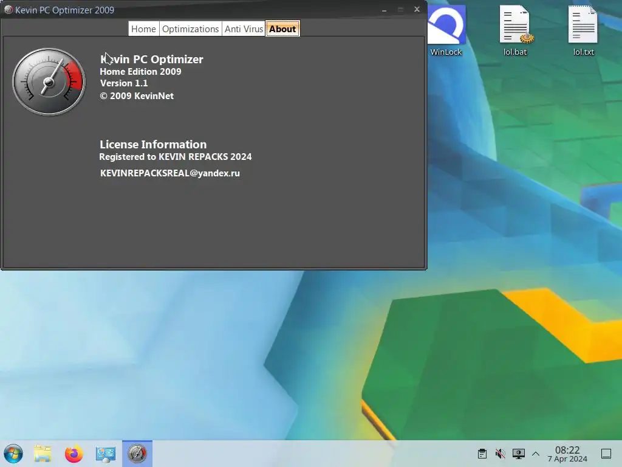
Task: Click the KEVINREPACKSREAL@yandex.ru email text
Action: (x=170, y=173)
